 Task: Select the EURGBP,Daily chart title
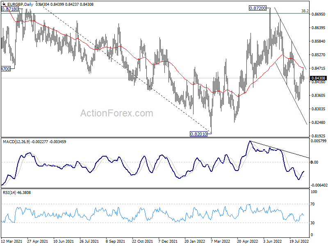point(20,4)
